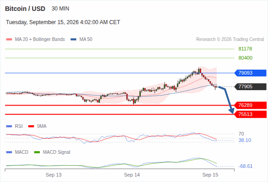The image size is (268, 182).
Task: Click the MACD blue legend swatch
Action: pyautogui.click(x=9, y=152)
